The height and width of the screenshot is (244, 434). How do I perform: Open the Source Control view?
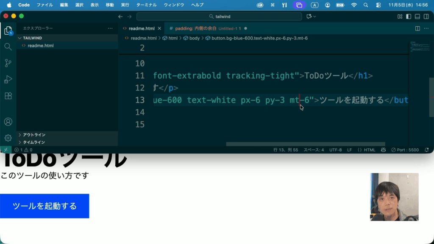pos(8,63)
